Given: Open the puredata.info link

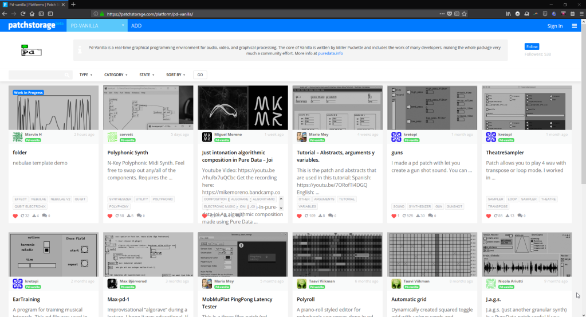Looking at the screenshot, I should click(x=331, y=53).
